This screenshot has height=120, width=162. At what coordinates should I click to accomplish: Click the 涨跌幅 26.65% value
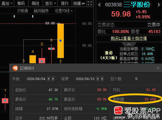tap(150, 99)
